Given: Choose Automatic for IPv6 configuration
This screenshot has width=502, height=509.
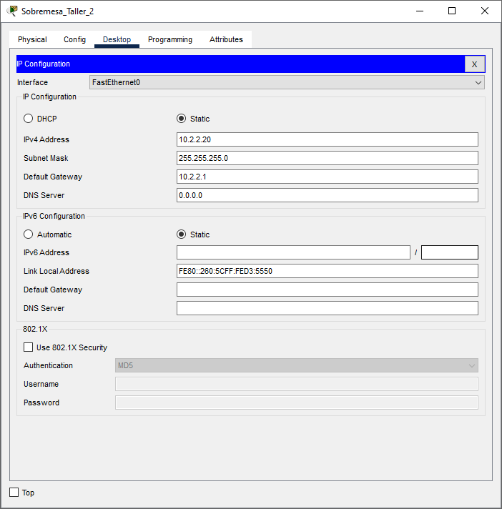Looking at the screenshot, I should click(29, 234).
